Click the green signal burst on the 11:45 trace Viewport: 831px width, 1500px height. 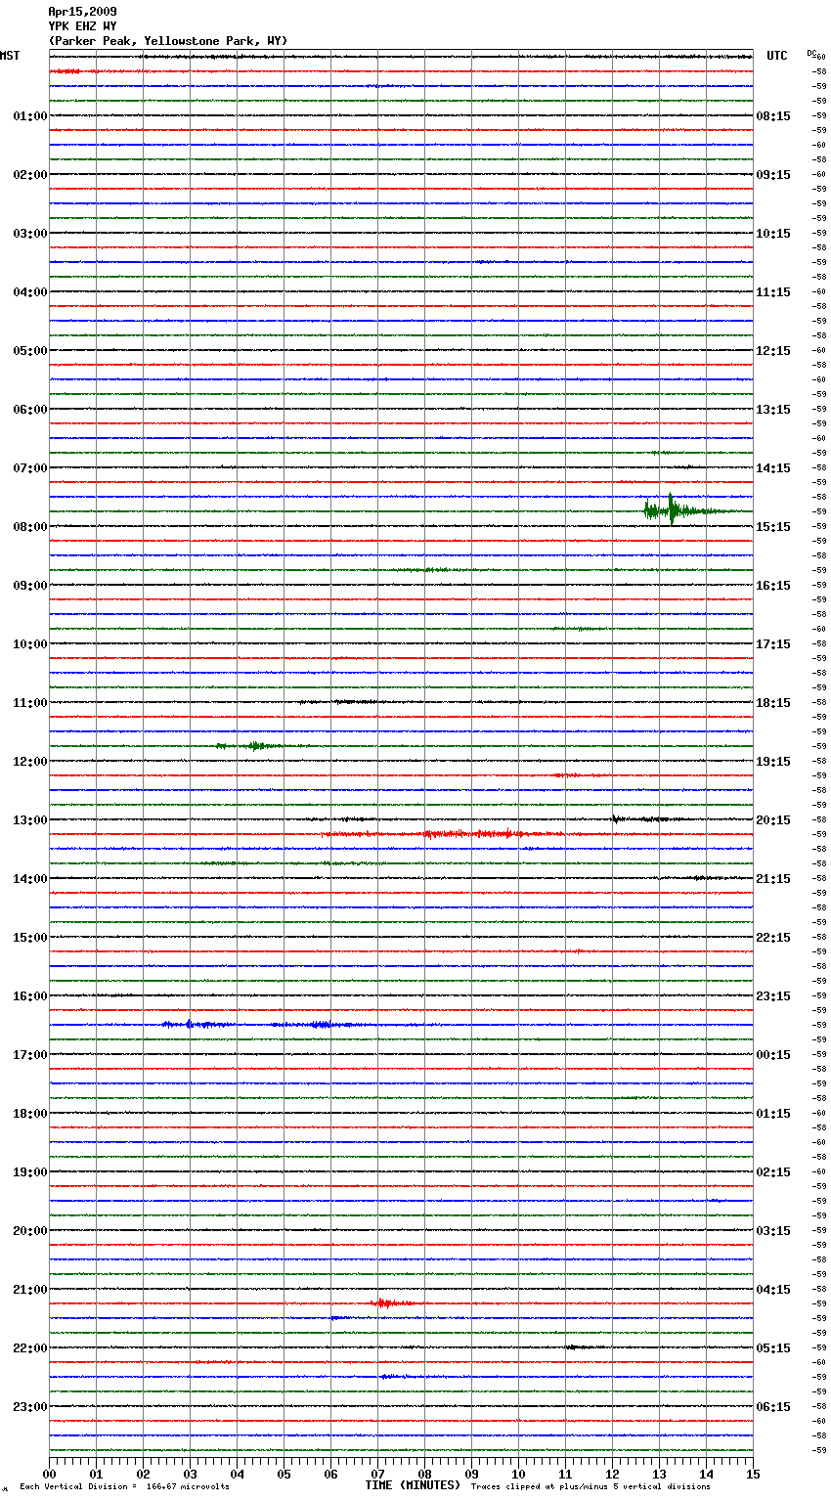pos(252,746)
